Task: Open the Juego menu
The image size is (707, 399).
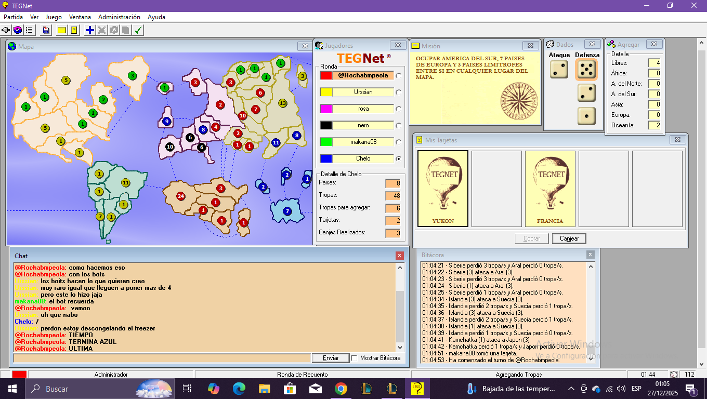Action: point(54,17)
